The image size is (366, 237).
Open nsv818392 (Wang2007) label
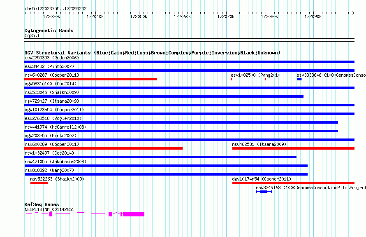(x=49, y=170)
